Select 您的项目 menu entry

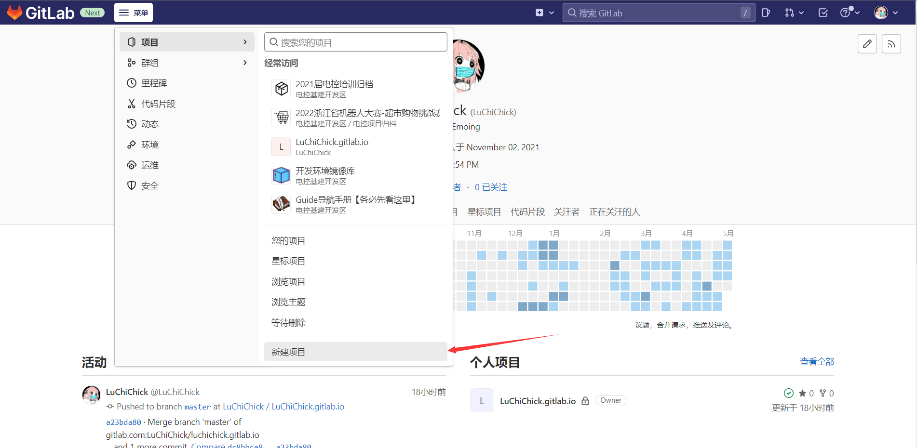click(x=356, y=240)
